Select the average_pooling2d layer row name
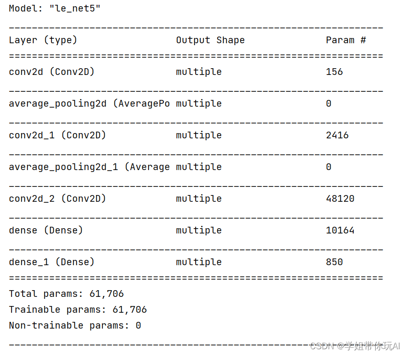 click(x=89, y=104)
